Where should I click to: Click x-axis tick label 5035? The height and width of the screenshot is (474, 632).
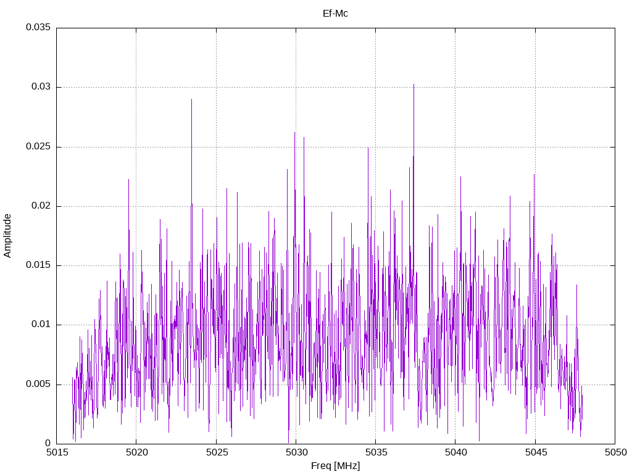coord(376,452)
